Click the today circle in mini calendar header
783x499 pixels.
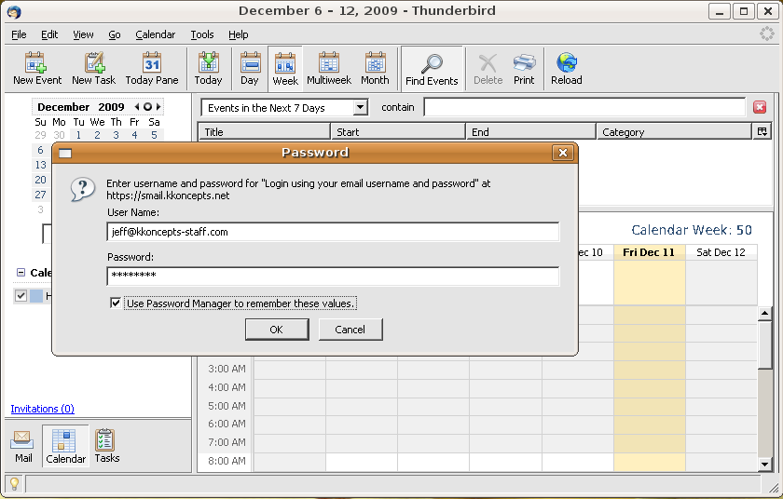coord(147,107)
